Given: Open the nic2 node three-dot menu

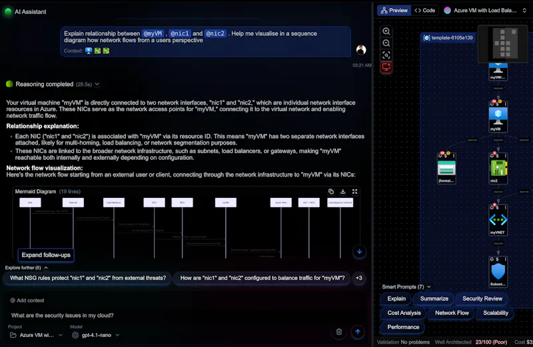Looking at the screenshot, I should [x=506, y=156].
